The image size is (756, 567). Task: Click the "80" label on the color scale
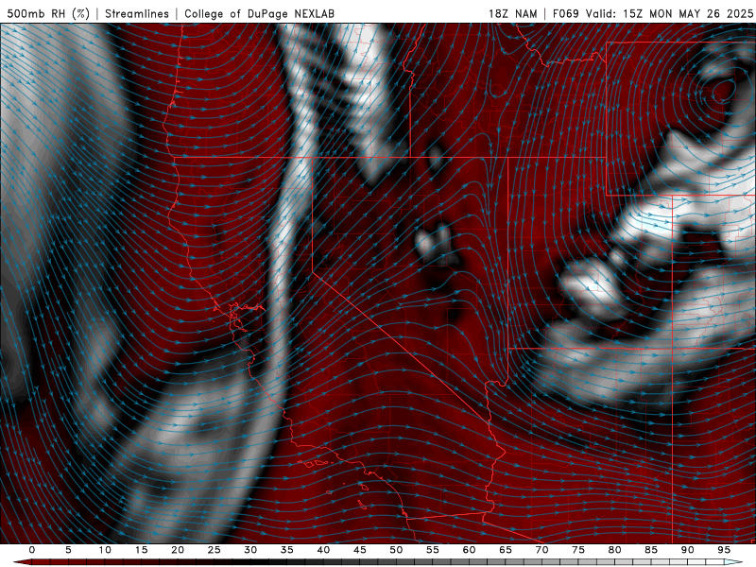(614, 550)
